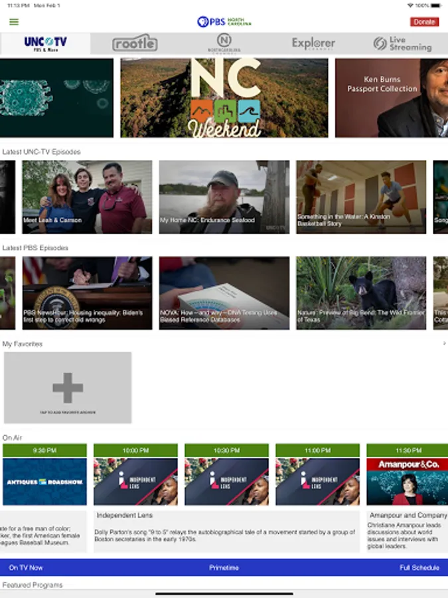Tap the battery icon in status bar
The width and height of the screenshot is (448, 598).
click(x=437, y=6)
